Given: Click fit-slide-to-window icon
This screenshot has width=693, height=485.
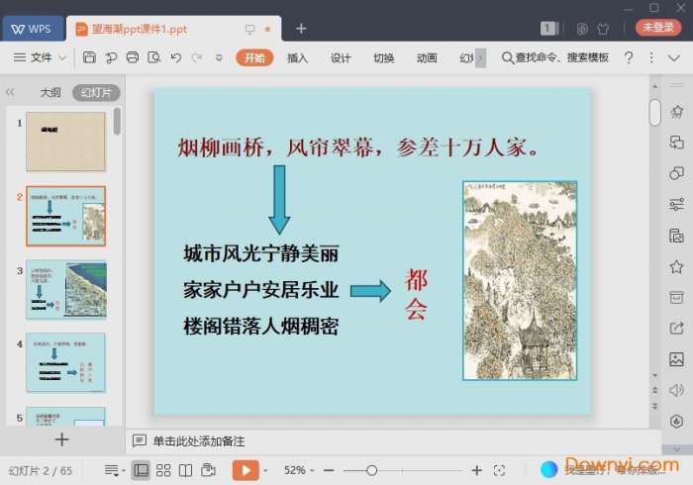Looking at the screenshot, I should point(500,470).
